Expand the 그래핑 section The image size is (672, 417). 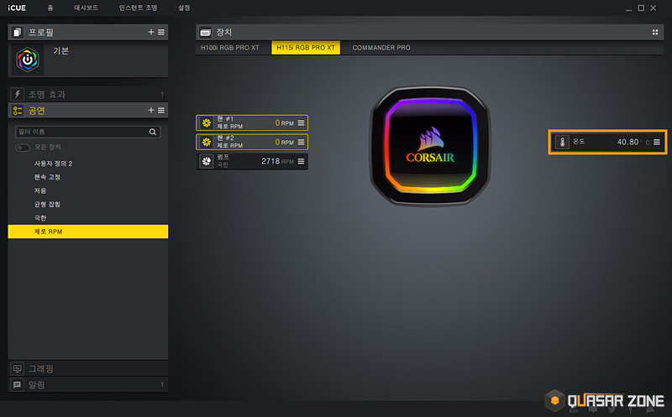[88, 368]
